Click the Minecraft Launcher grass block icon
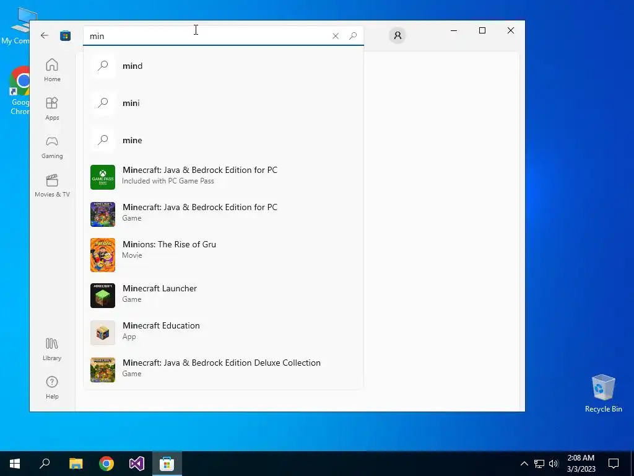This screenshot has width=634, height=476. tap(103, 296)
